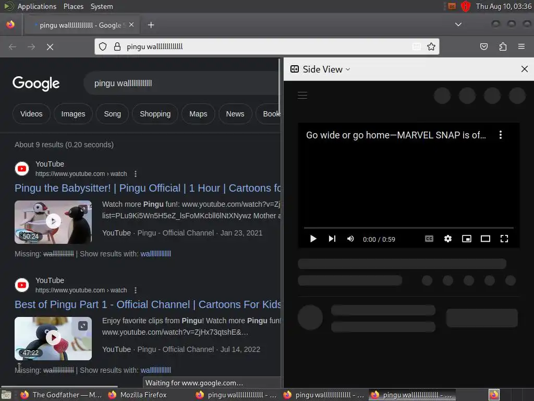Mute the video volume speaker
Screen dimensions: 534x401
350,239
